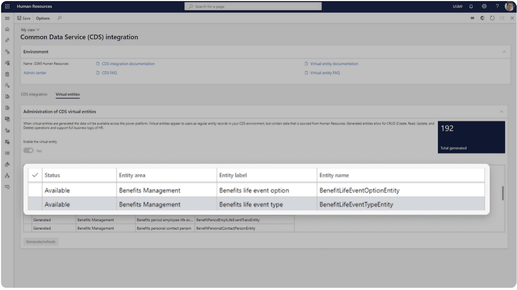Click the 192 Total generated tile
The image size is (517, 290).
[x=471, y=137]
